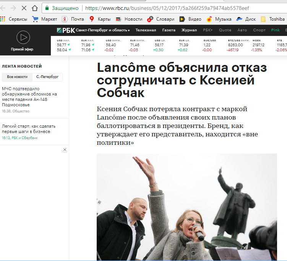287x261 pixels.
Task: Click the USD ЦБ 58,17 ticker
Action: (x=160, y=45)
